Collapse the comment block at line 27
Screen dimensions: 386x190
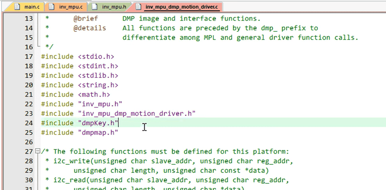(x=37, y=151)
